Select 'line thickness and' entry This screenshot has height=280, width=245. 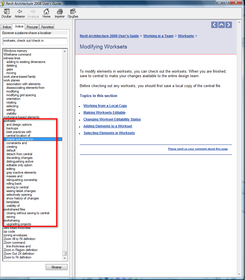18,246
